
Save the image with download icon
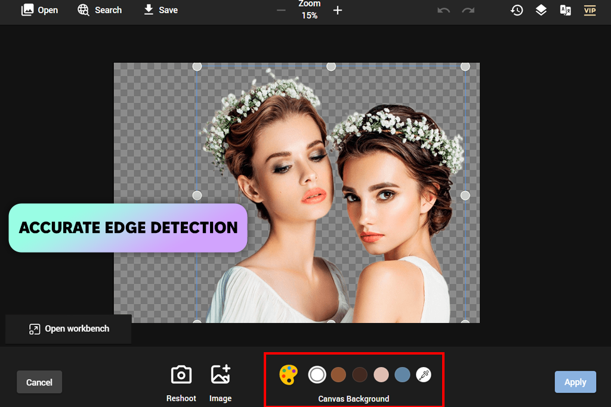(161, 10)
